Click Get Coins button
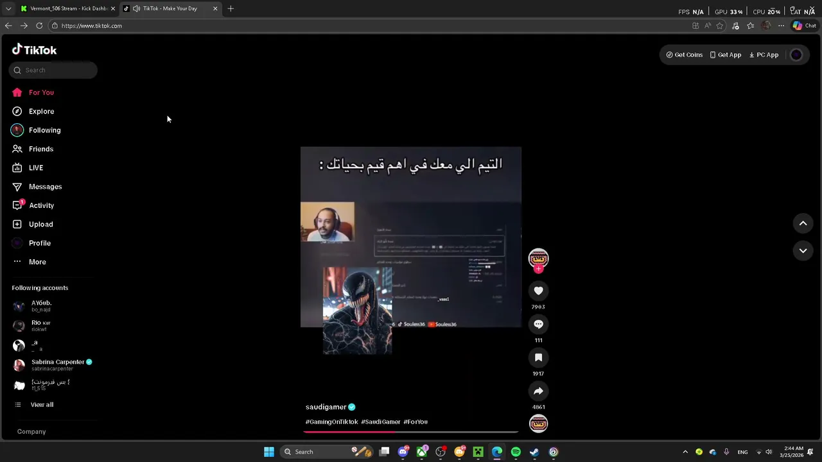The height and width of the screenshot is (462, 822). (685, 55)
